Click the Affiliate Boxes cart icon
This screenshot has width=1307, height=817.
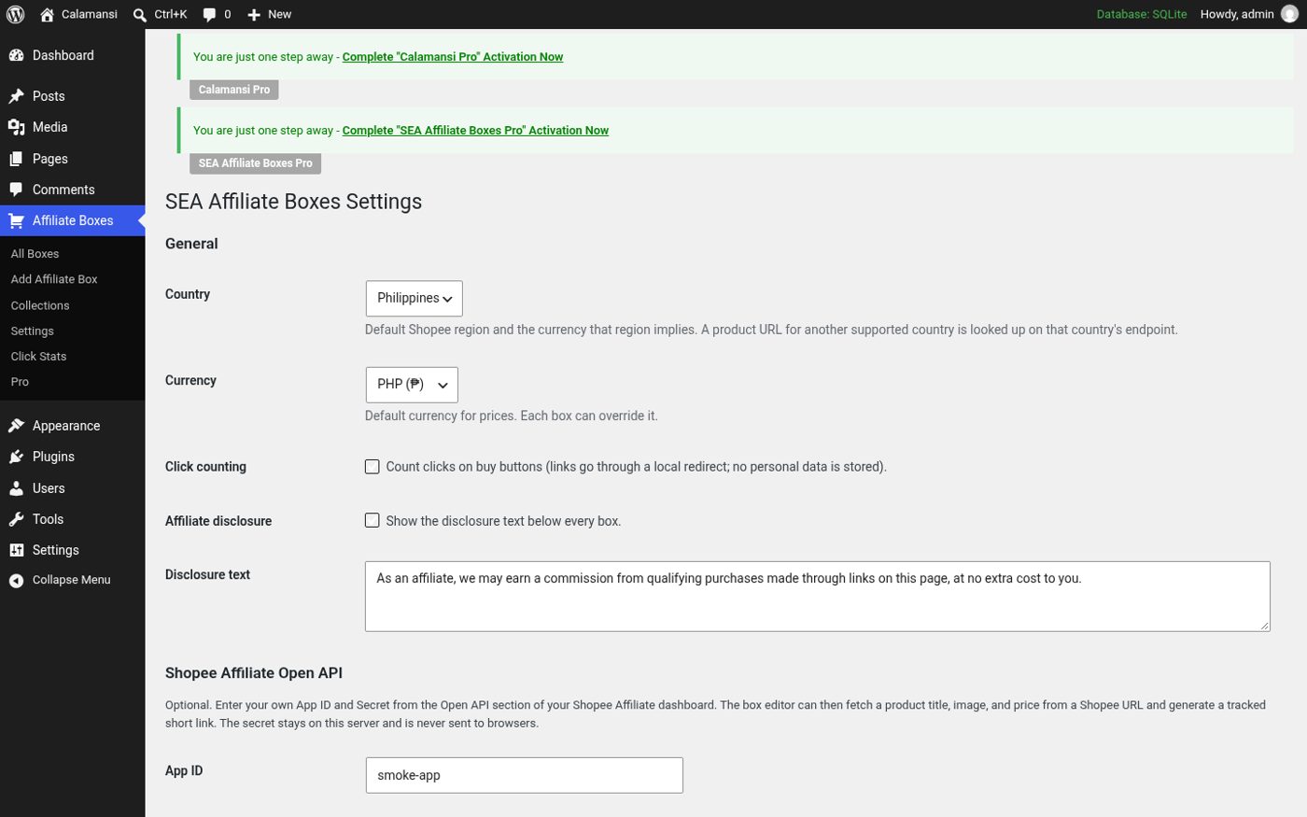(x=16, y=220)
